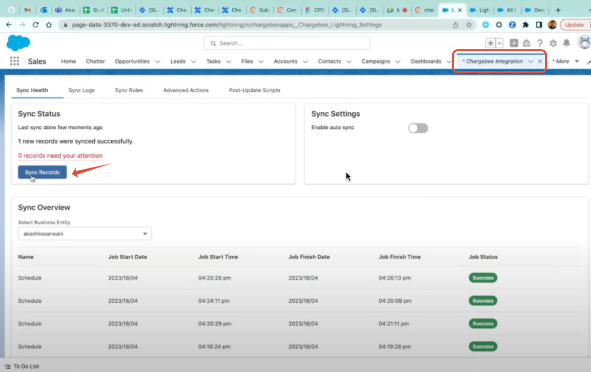
Task: Switch to the GitHub browser tab
Action: [x=11, y=10]
